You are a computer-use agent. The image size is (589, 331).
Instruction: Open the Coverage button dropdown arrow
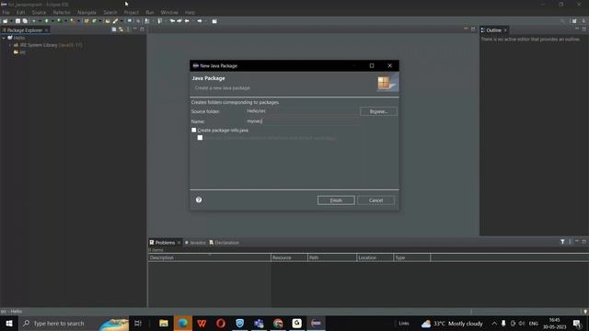point(65,21)
